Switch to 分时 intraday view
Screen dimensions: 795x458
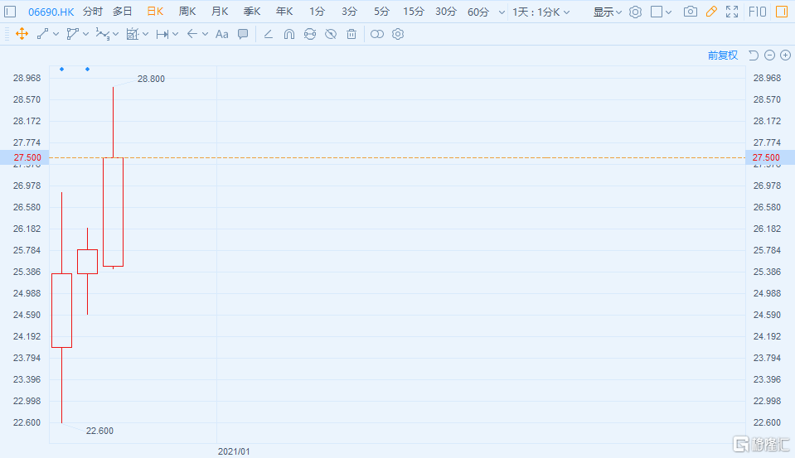[93, 12]
